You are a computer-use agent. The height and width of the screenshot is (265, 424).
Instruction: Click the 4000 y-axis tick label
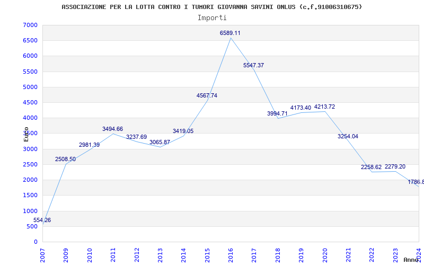coord(30,118)
